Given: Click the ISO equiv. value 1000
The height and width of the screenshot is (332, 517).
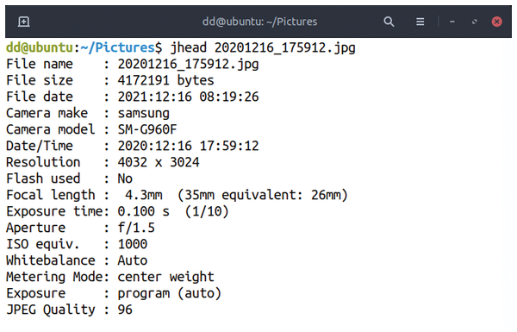Looking at the screenshot, I should coord(133,244).
